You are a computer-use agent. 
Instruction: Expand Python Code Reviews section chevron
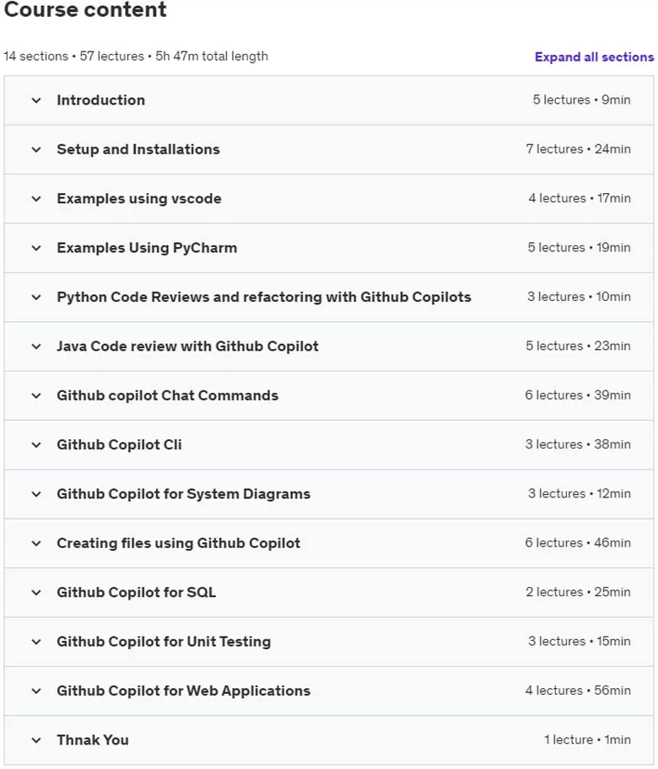click(36, 297)
